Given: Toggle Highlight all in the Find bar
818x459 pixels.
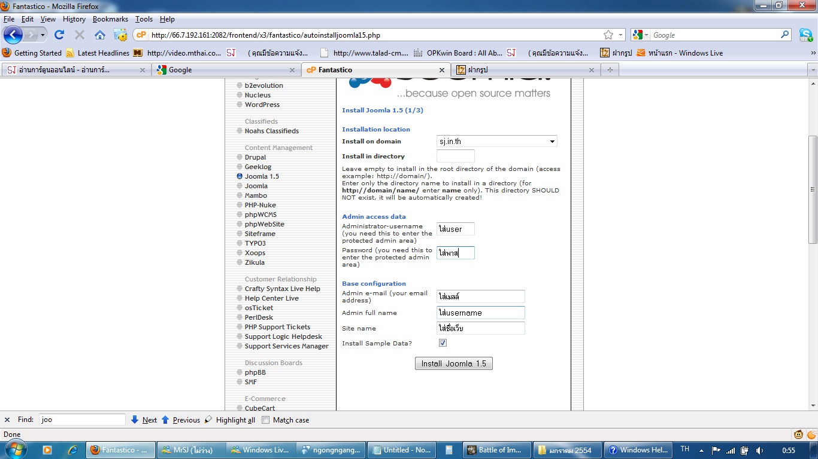Looking at the screenshot, I should 230,420.
